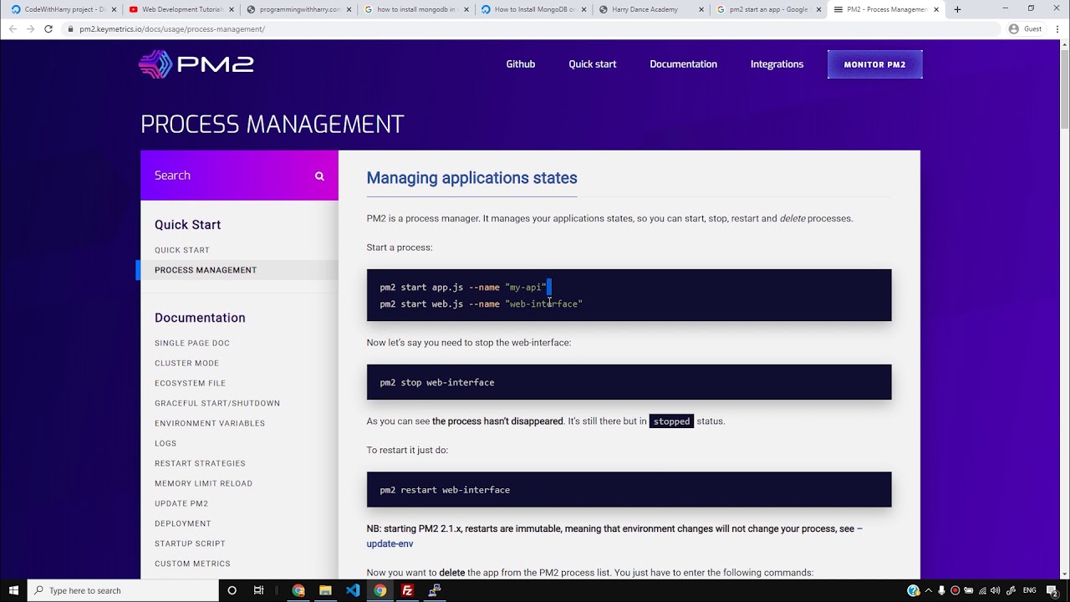Open a new browser tab
The width and height of the screenshot is (1070, 602).
click(x=957, y=9)
